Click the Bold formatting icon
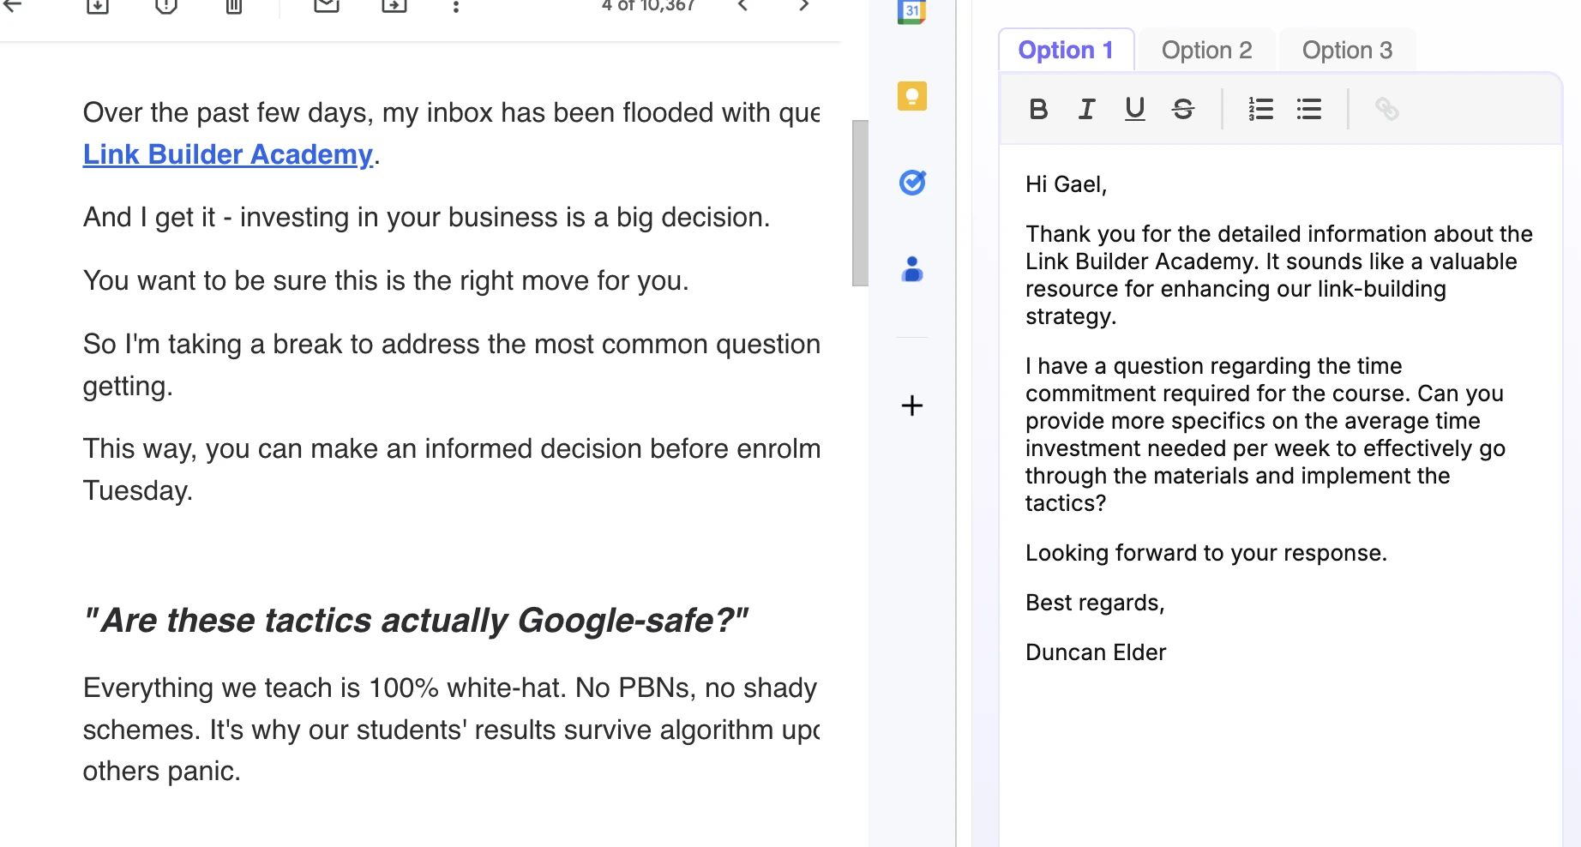 1038,109
